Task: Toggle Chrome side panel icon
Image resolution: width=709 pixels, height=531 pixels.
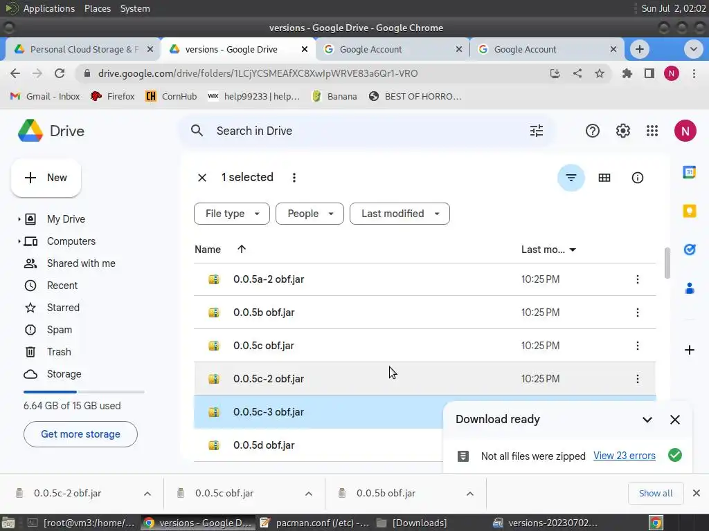Action: pos(649,73)
